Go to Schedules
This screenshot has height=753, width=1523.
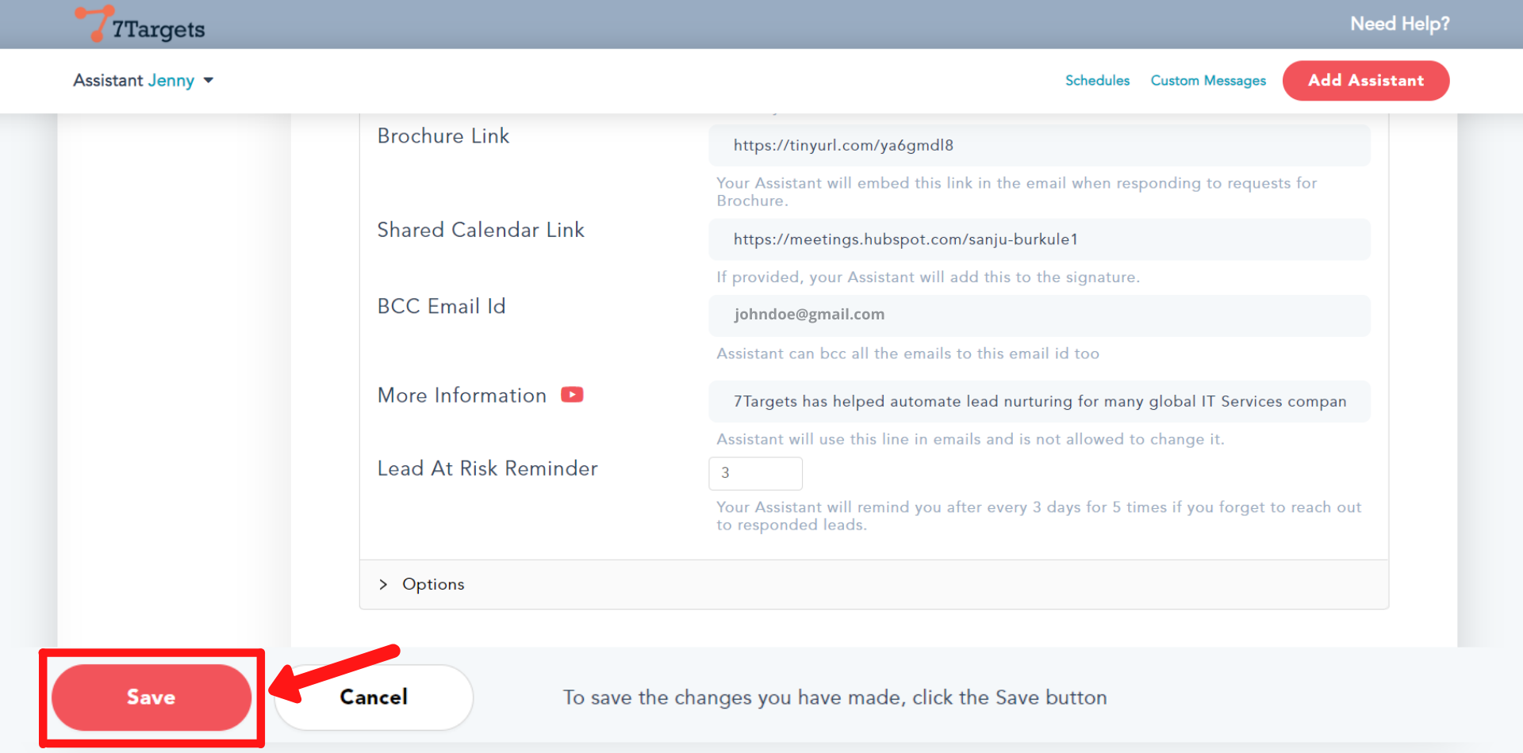[1097, 81]
